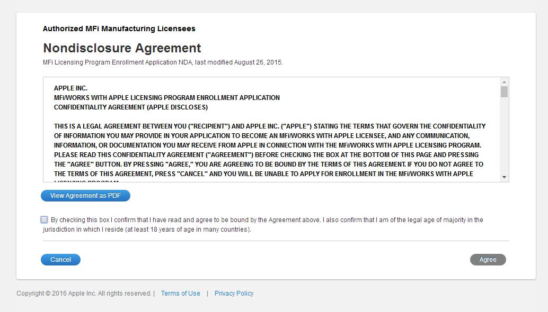The height and width of the screenshot is (312, 548).
Task: Check the agreement confirmation checkbox
Action: tap(44, 219)
